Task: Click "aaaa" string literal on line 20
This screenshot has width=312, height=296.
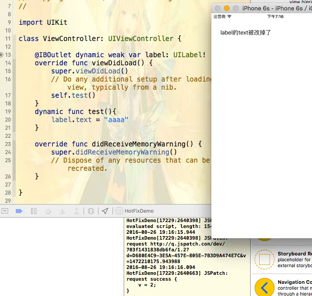Action: pyautogui.click(x=116, y=120)
